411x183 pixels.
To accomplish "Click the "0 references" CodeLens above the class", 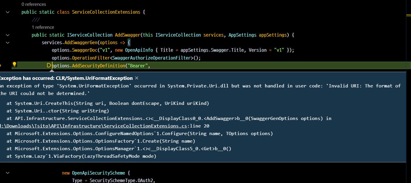I will coord(34,4).
